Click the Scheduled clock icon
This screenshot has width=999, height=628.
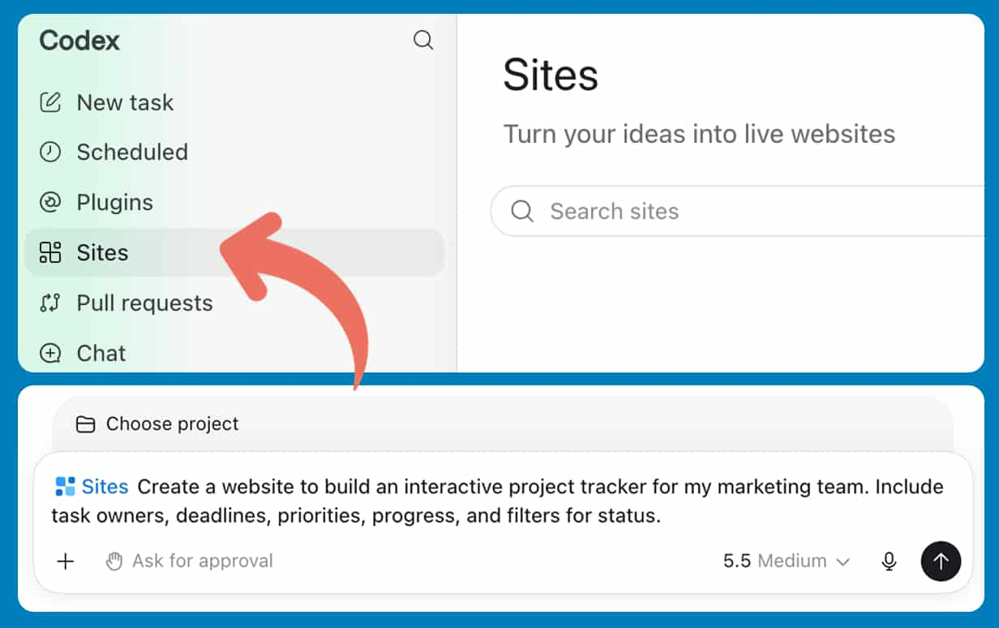50,152
